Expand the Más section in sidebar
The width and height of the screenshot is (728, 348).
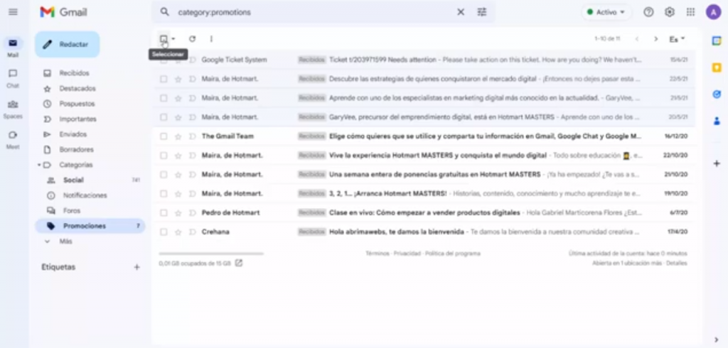point(65,241)
